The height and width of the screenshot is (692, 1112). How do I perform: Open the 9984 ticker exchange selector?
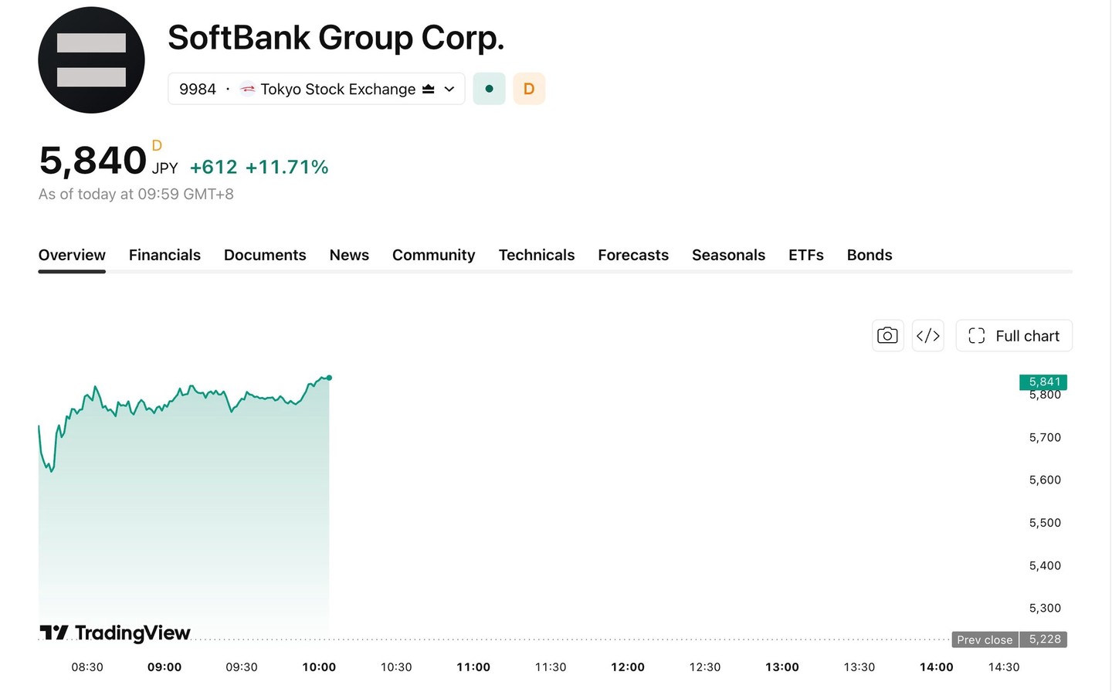click(x=317, y=89)
